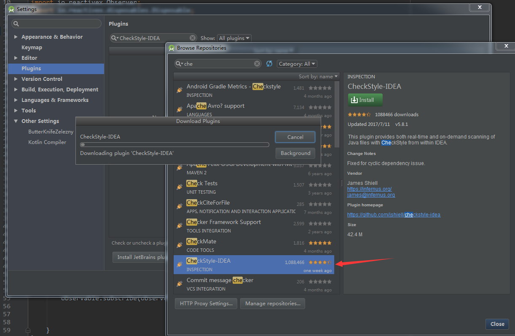
Task: Expand Appearance & Behavior settings node
Action: (x=16, y=37)
